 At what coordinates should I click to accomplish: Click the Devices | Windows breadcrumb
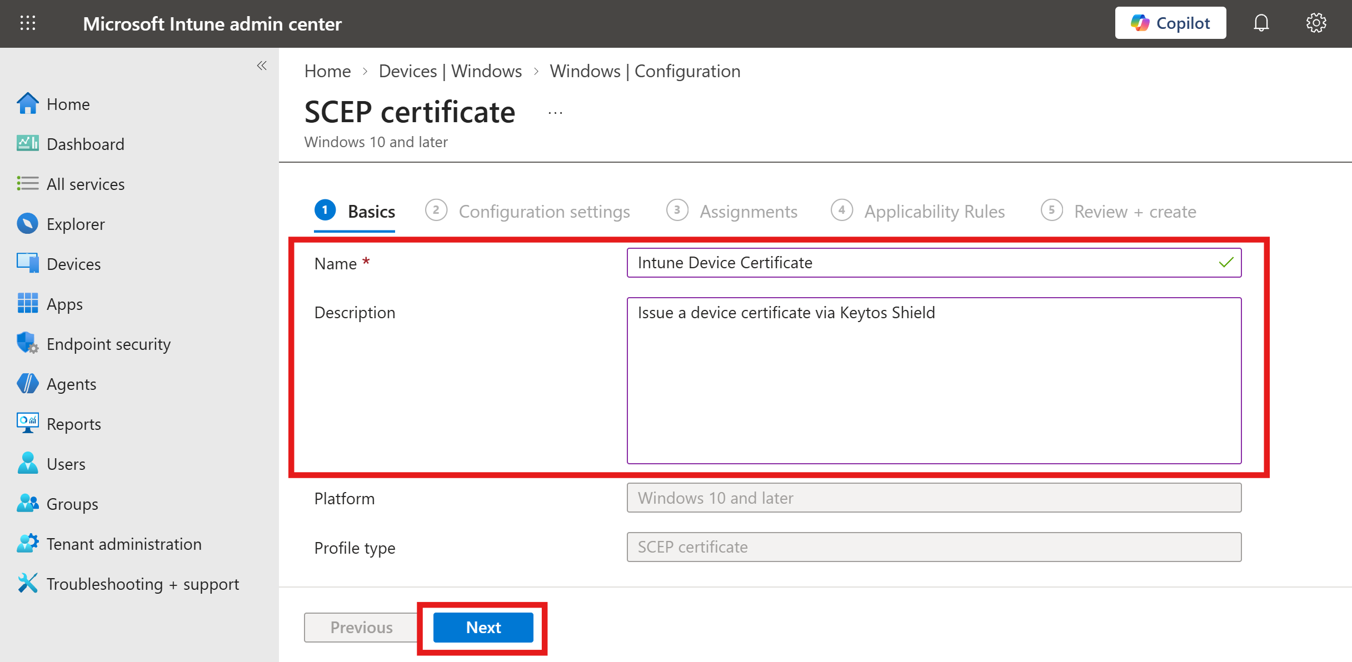coord(451,71)
